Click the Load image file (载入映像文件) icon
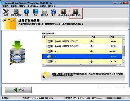This screenshot has width=130, height=101. 64,12
